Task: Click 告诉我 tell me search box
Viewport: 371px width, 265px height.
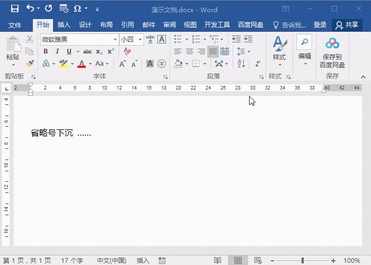Action: point(289,25)
